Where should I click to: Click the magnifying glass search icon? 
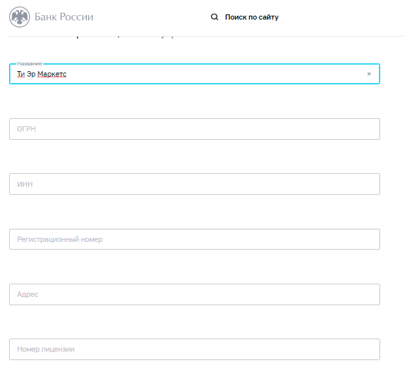click(x=214, y=17)
